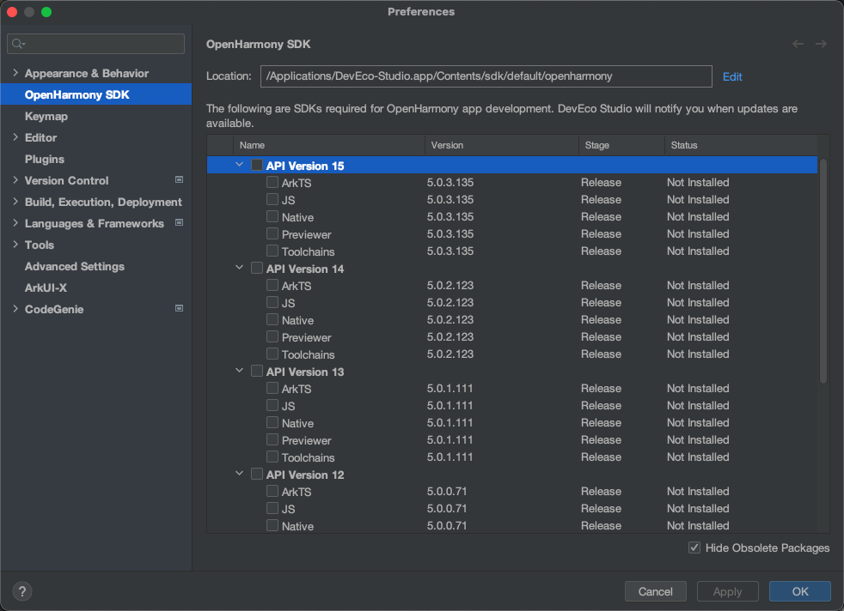
Task: Click the Cancel button
Action: pos(655,591)
